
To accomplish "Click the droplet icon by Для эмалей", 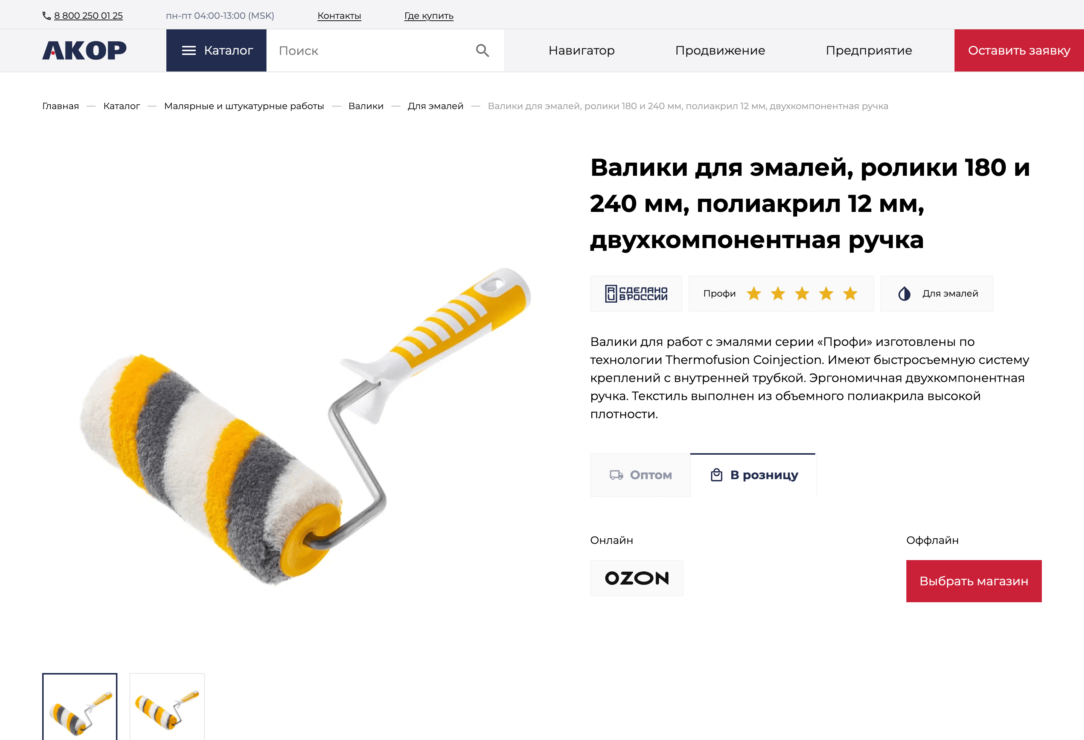I will click(x=904, y=294).
